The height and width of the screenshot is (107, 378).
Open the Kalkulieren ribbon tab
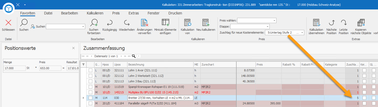[x=95, y=13]
